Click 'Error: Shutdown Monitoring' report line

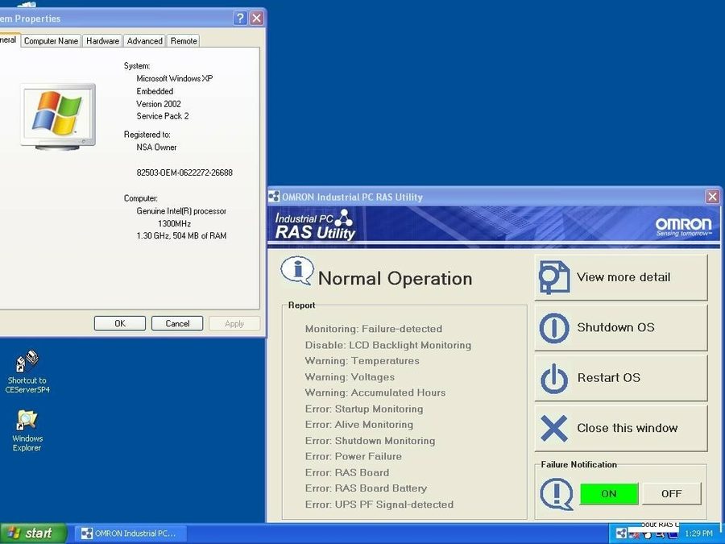point(370,441)
